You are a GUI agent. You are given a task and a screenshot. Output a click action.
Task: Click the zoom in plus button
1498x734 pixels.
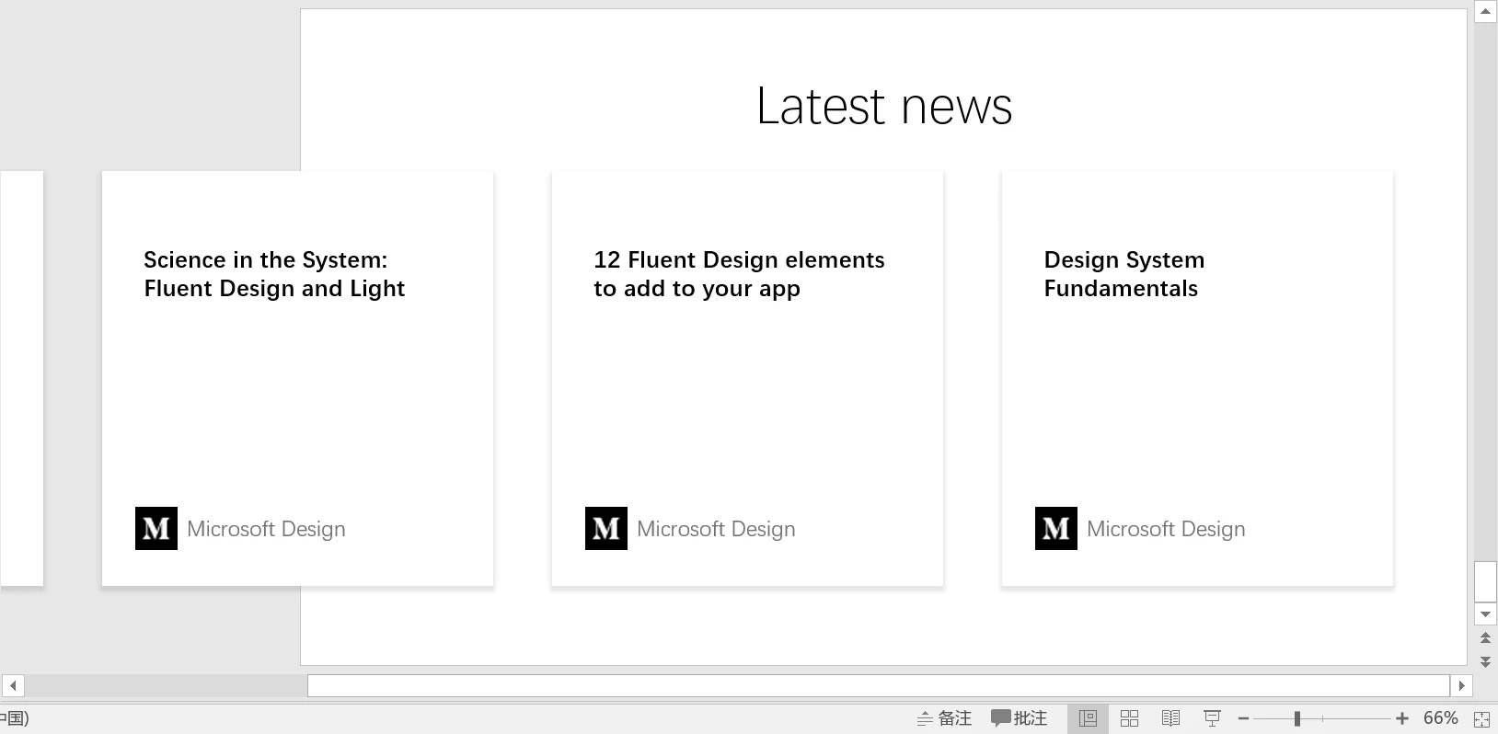[x=1401, y=718]
